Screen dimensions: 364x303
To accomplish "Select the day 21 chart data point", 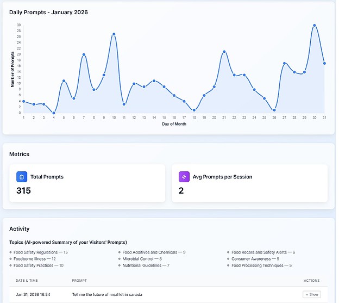I will [224, 52].
